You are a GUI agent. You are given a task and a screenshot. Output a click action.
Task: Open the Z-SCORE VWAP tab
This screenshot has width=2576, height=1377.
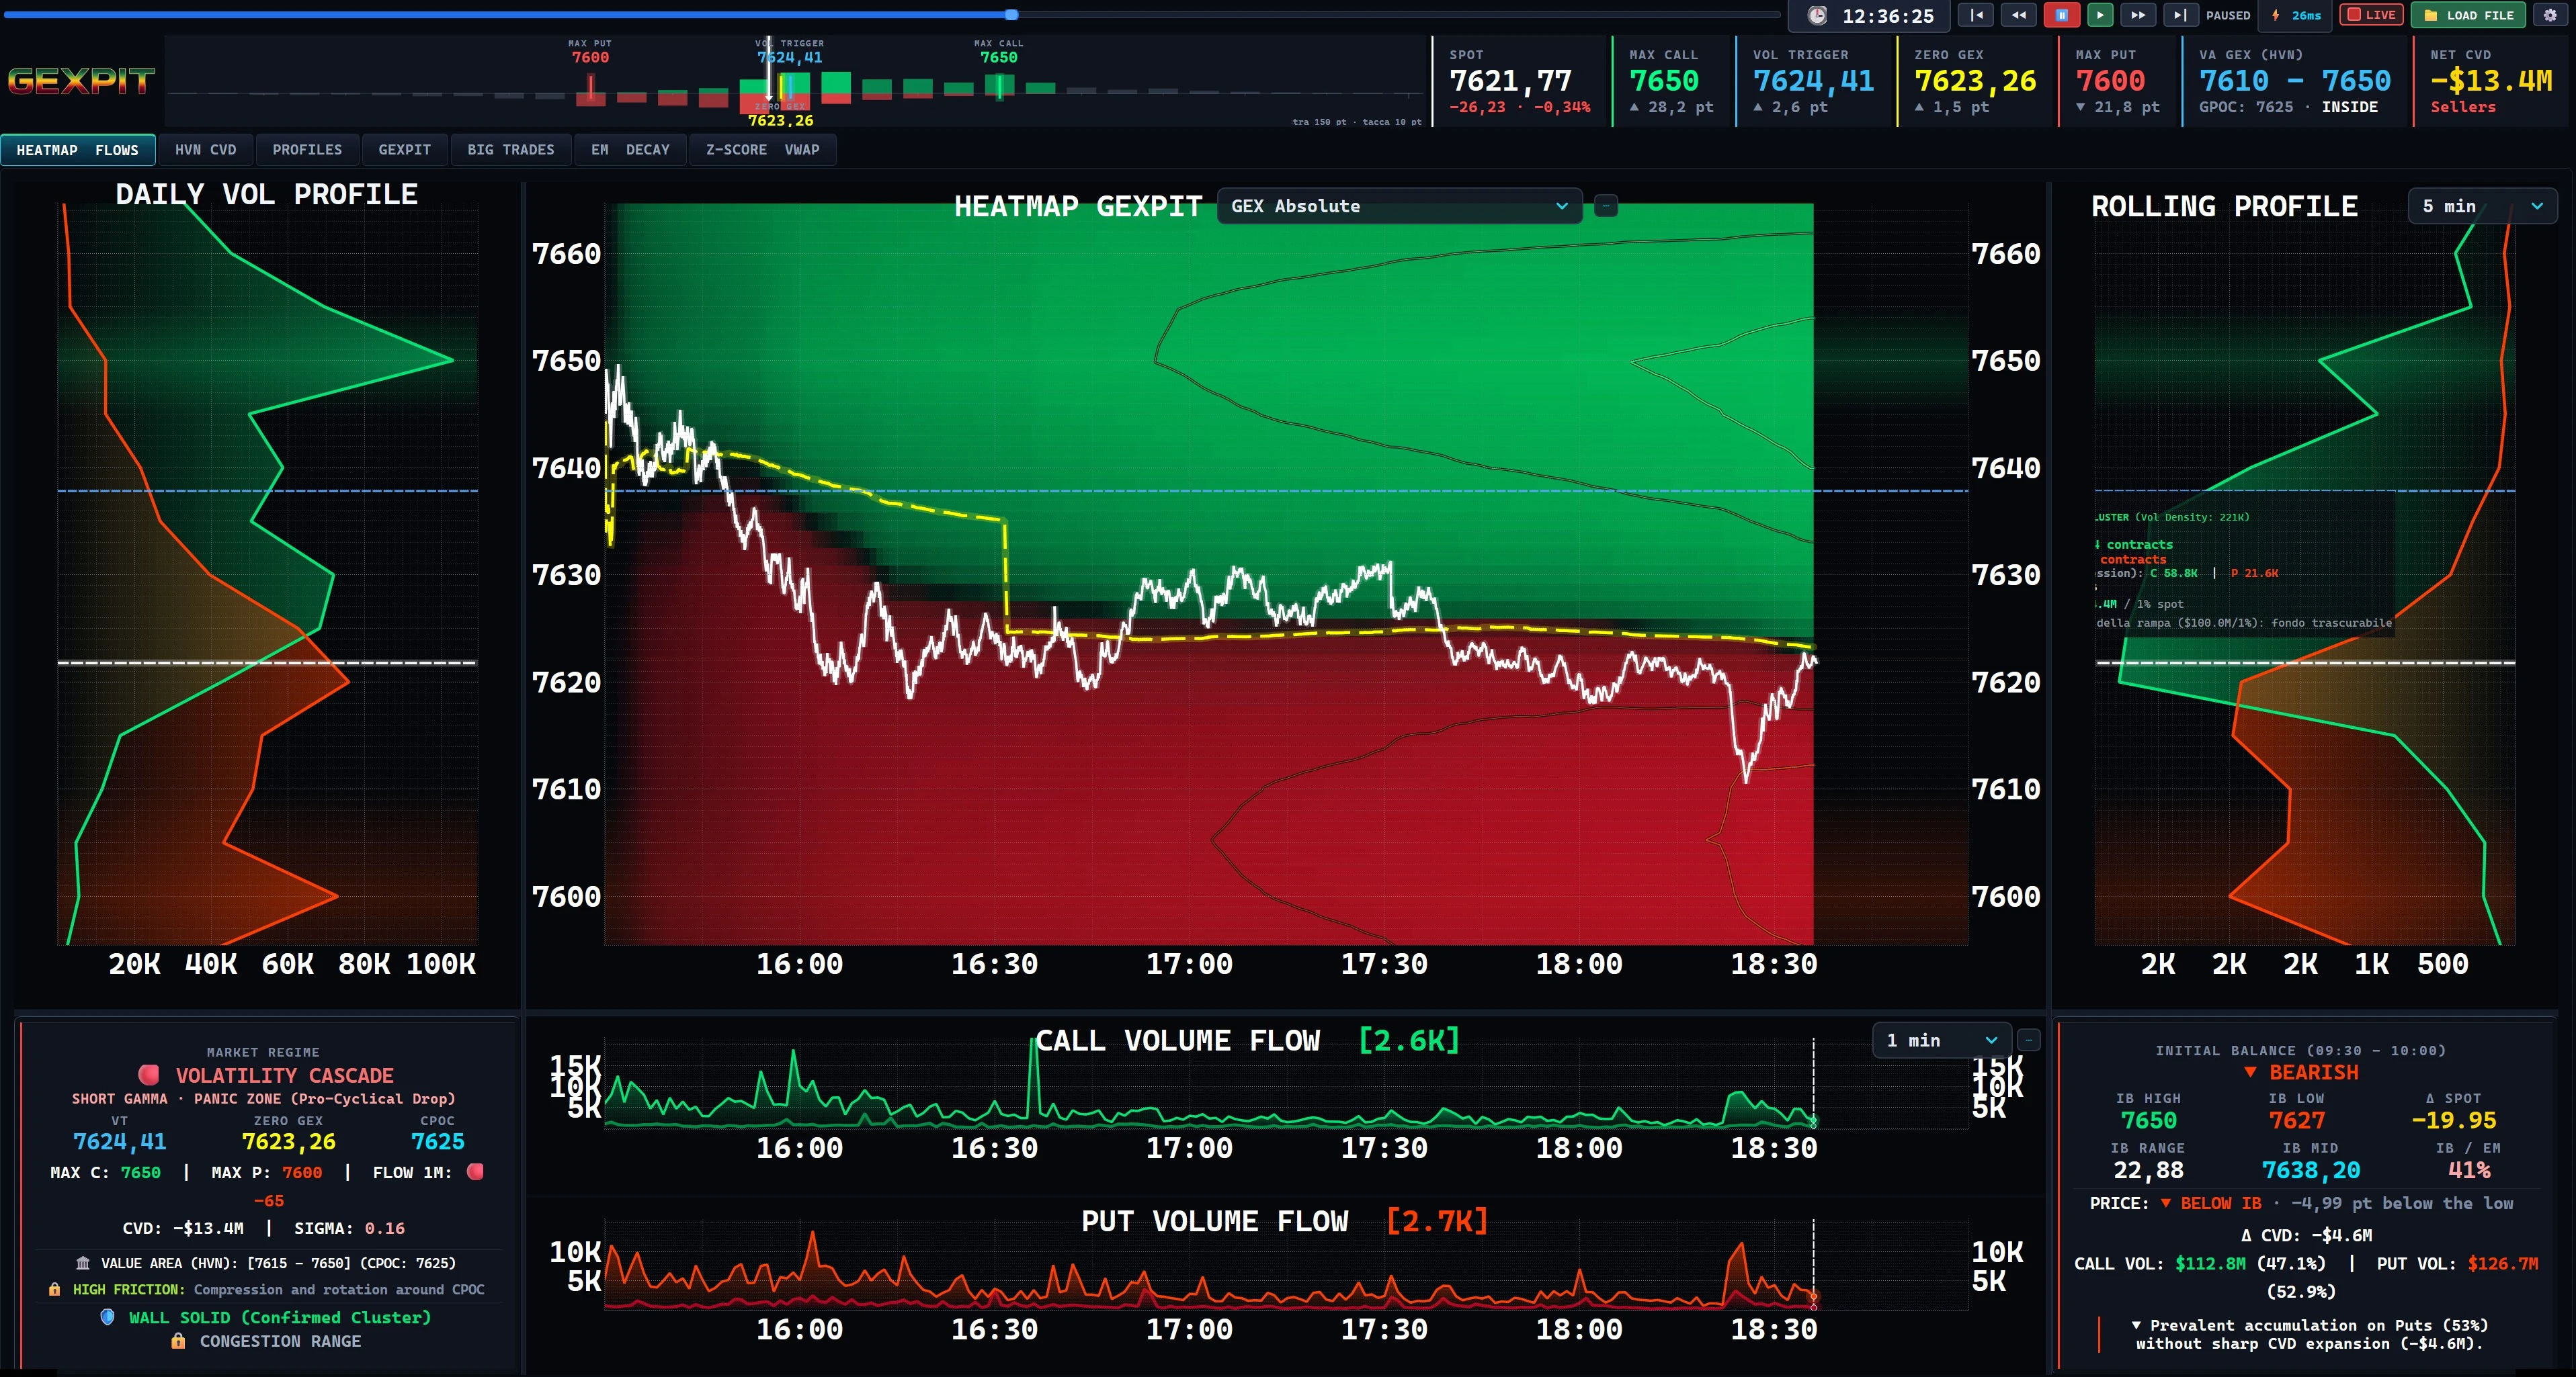[762, 150]
